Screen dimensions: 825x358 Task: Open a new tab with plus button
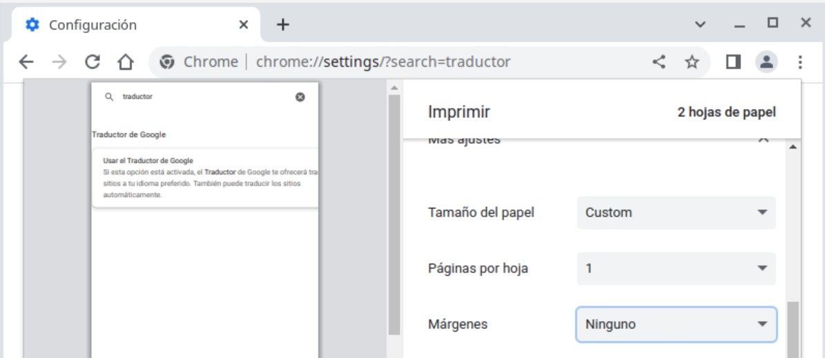(283, 25)
